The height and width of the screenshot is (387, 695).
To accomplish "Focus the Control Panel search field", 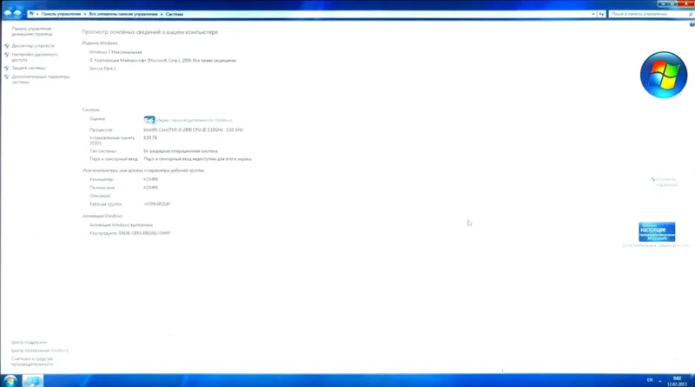I will point(650,14).
